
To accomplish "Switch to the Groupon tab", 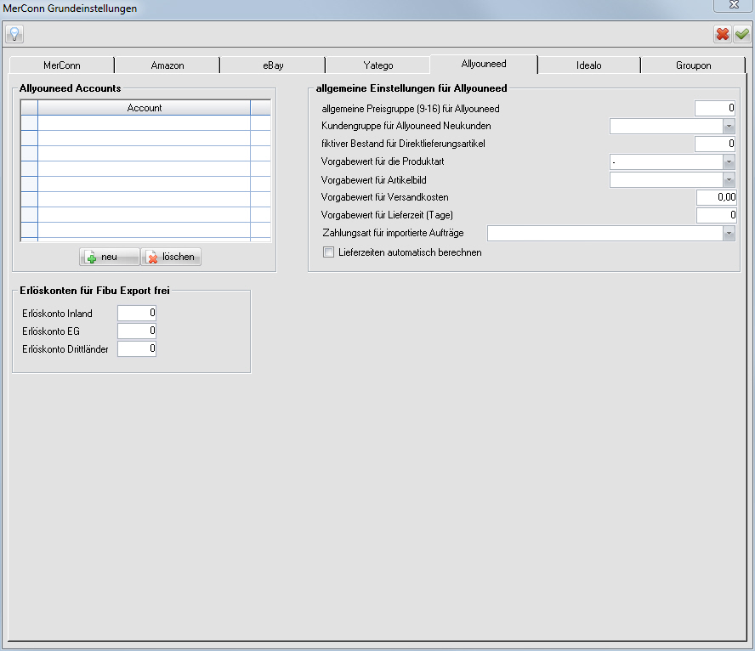I will [x=693, y=65].
